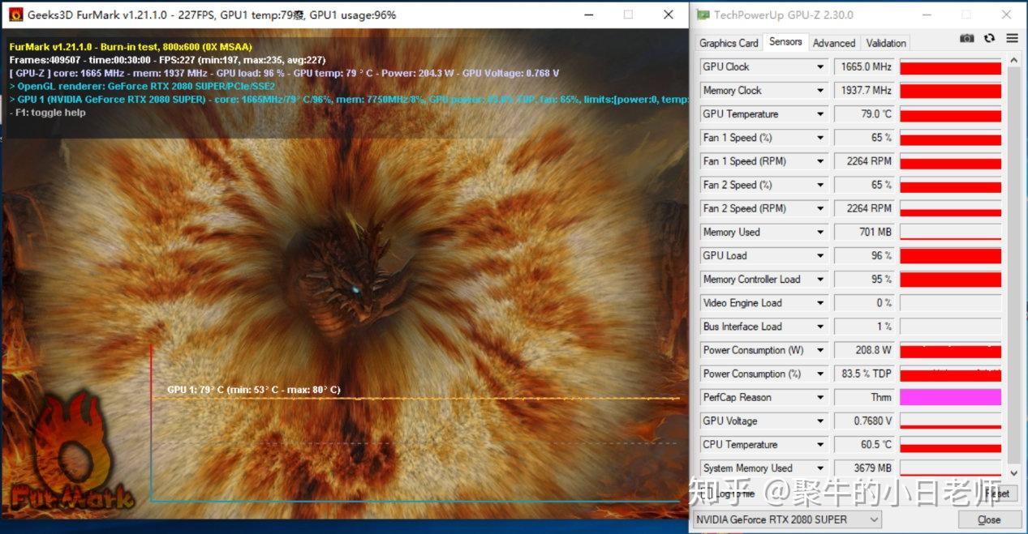Toggle the Log to file checkbox
Screen dimensions: 1028x534
[x=708, y=493]
